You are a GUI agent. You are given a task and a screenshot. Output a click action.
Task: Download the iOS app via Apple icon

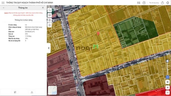click(162, 3)
